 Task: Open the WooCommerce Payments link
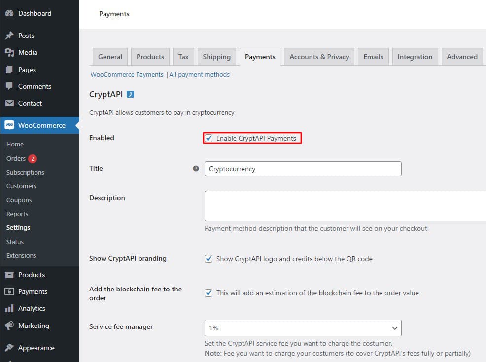pos(127,74)
